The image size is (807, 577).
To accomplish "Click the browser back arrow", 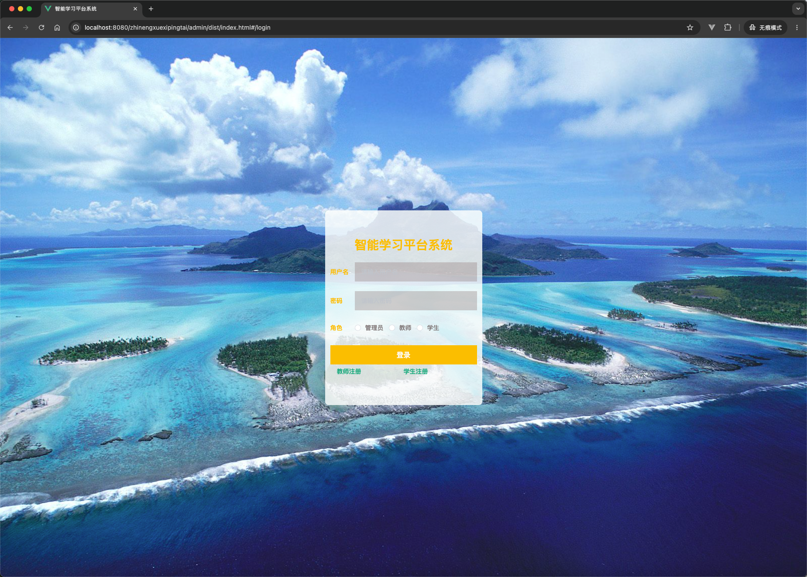I will point(10,27).
